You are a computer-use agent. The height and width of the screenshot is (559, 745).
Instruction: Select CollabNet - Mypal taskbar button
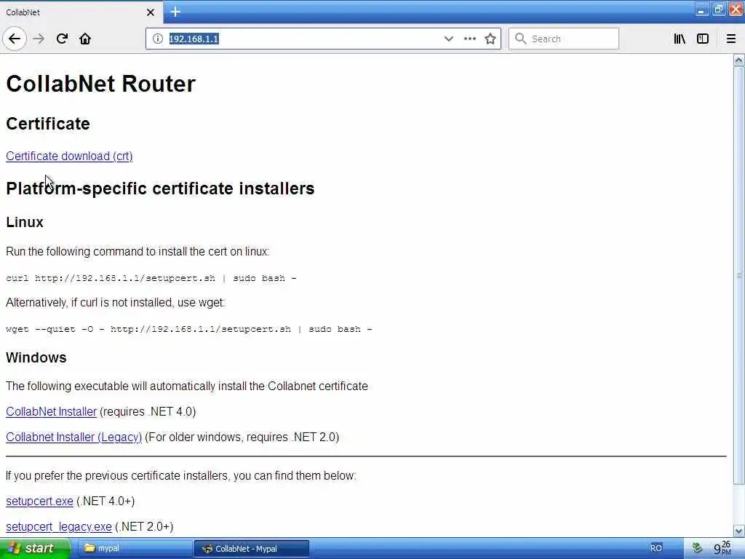pos(252,548)
